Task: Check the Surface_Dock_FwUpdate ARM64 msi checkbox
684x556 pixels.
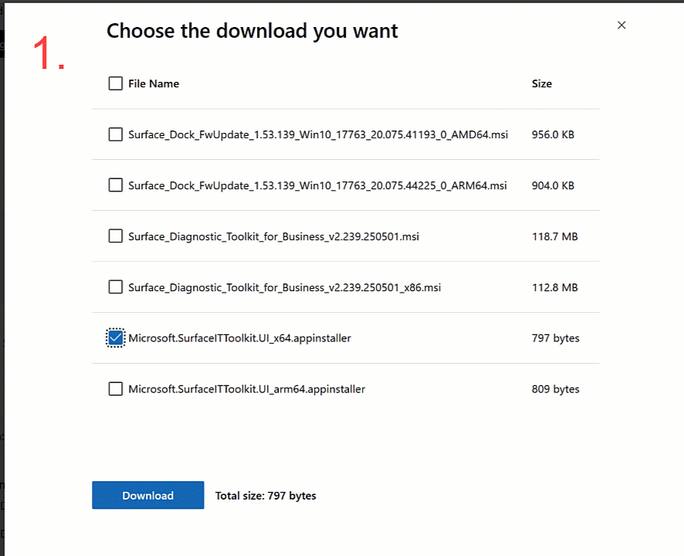Action: click(x=115, y=185)
